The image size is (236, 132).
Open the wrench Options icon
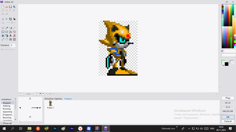(14, 7)
